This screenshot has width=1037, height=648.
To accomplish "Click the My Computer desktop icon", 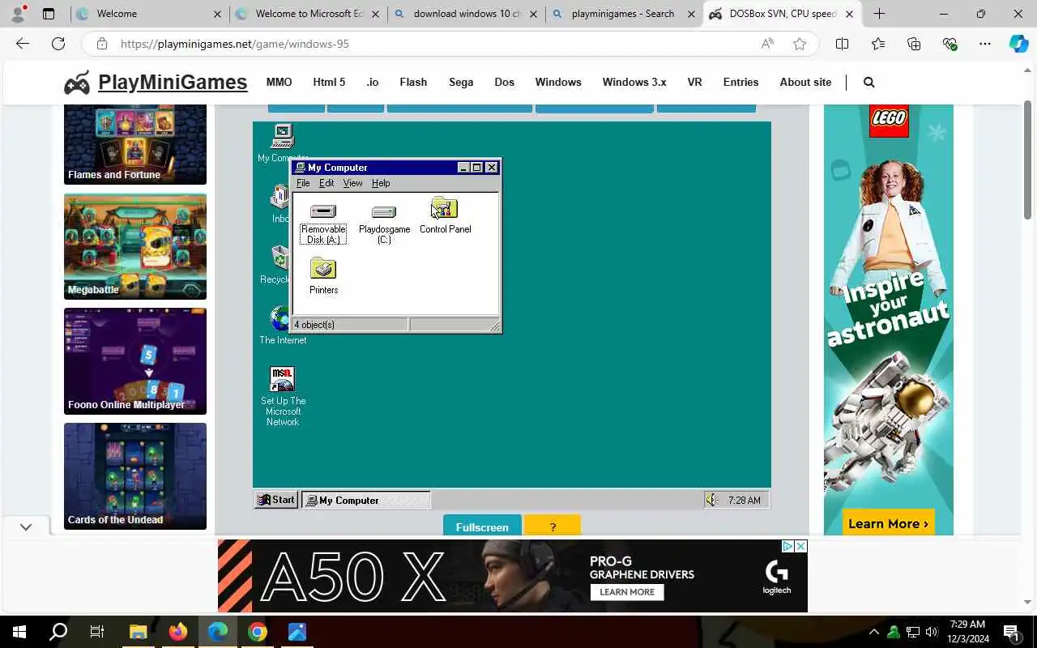I will click(x=282, y=143).
